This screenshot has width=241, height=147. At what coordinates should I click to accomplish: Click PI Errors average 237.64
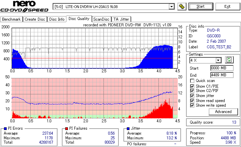pyautogui.click(x=48, y=133)
